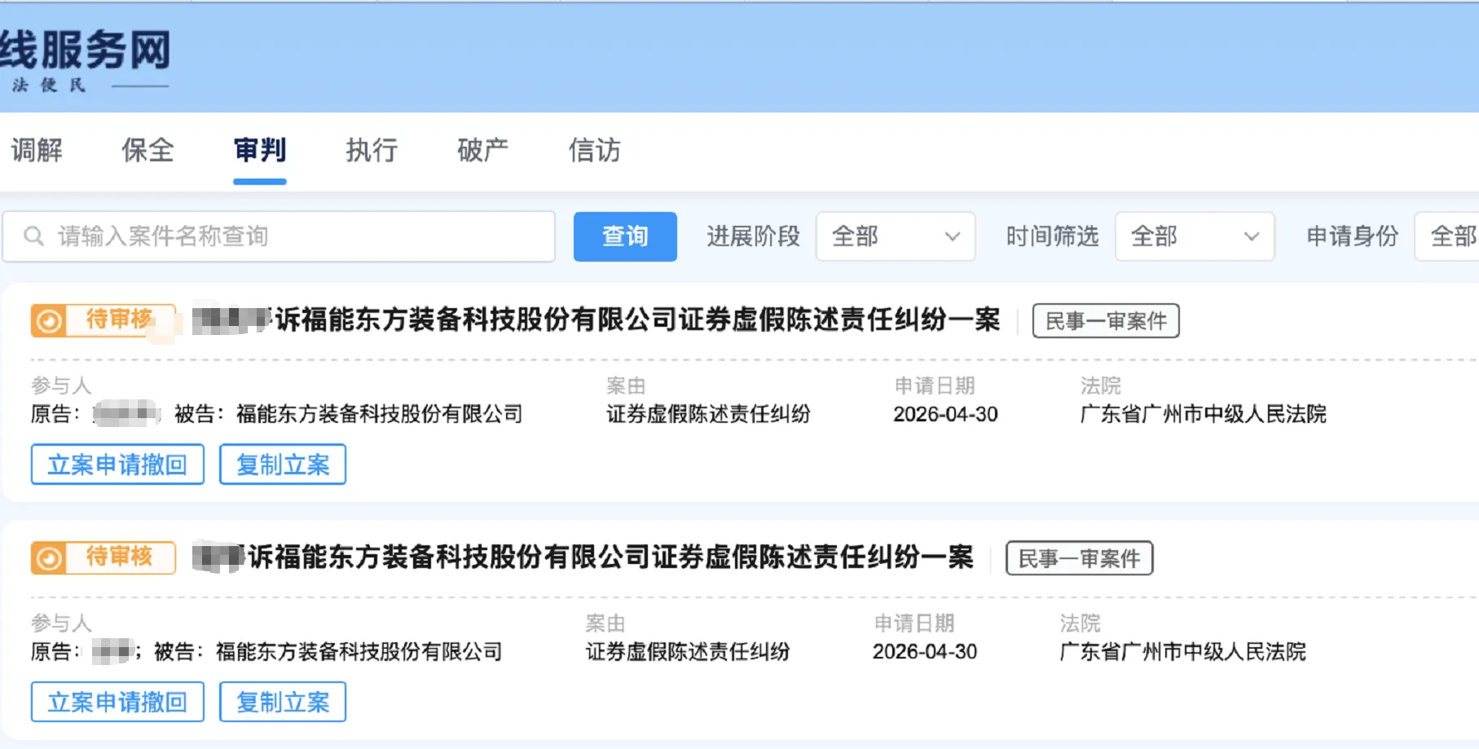Viewport: 1479px width, 749px height.
Task: Click the first case's 证券虚假陈述责任纠纷 cause
Action: pyautogui.click(x=708, y=414)
